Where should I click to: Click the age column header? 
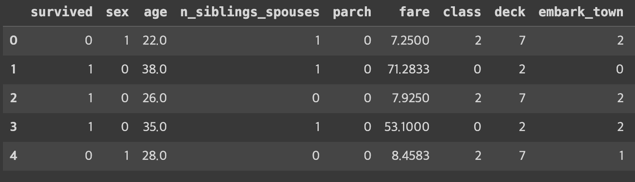pyautogui.click(x=155, y=12)
